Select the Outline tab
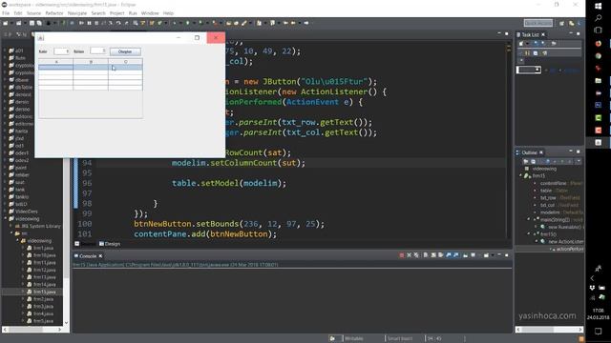Screen dimensions: 611x343 (529, 152)
